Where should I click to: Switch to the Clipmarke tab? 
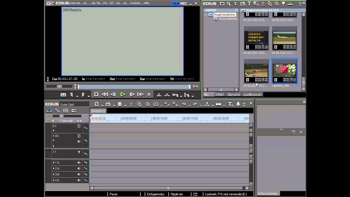pos(234,94)
